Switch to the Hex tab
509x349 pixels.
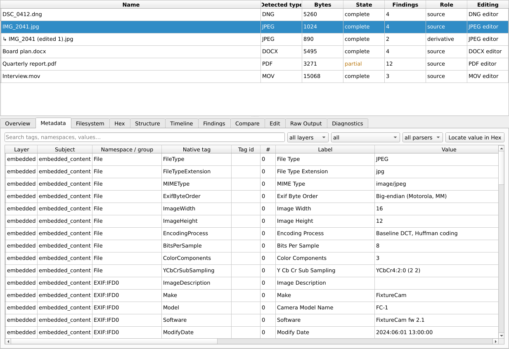pos(120,123)
